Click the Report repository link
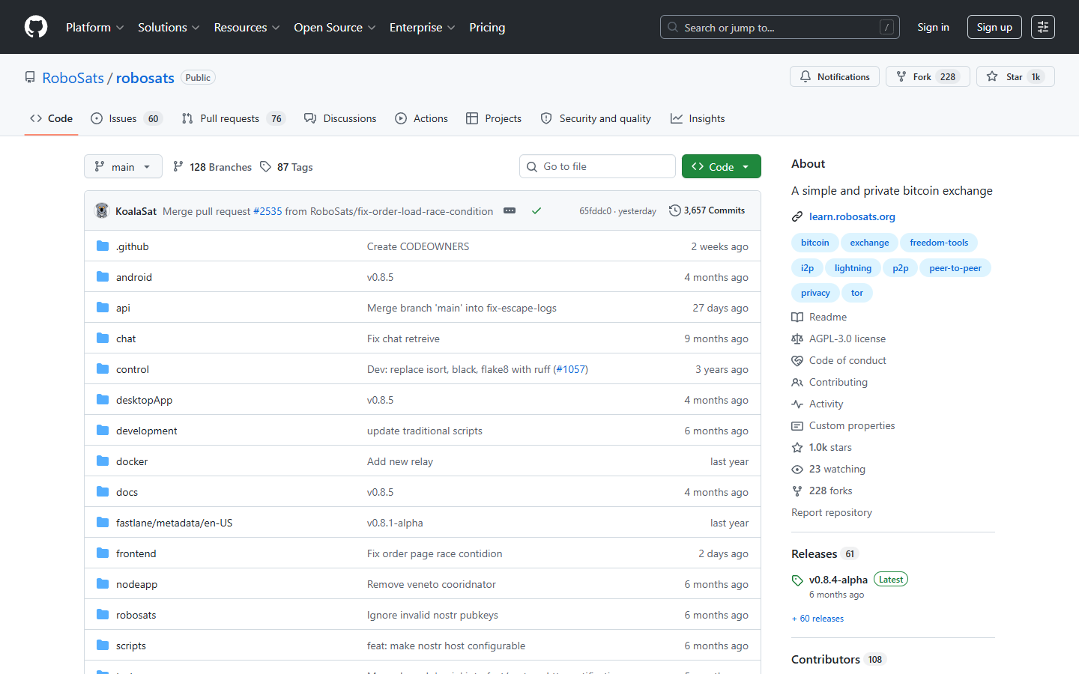 (x=832, y=512)
